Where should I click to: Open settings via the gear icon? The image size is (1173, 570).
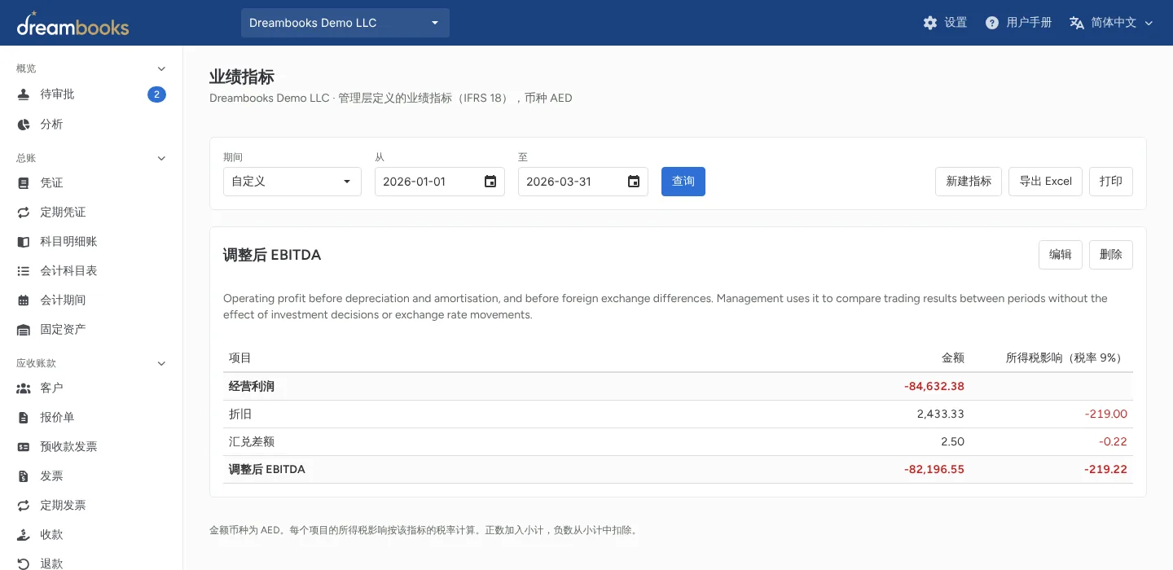[930, 23]
